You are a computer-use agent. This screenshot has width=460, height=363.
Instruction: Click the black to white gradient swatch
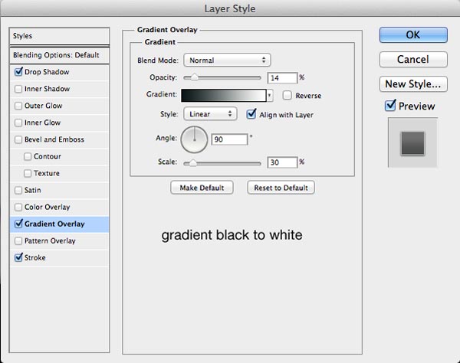point(223,96)
